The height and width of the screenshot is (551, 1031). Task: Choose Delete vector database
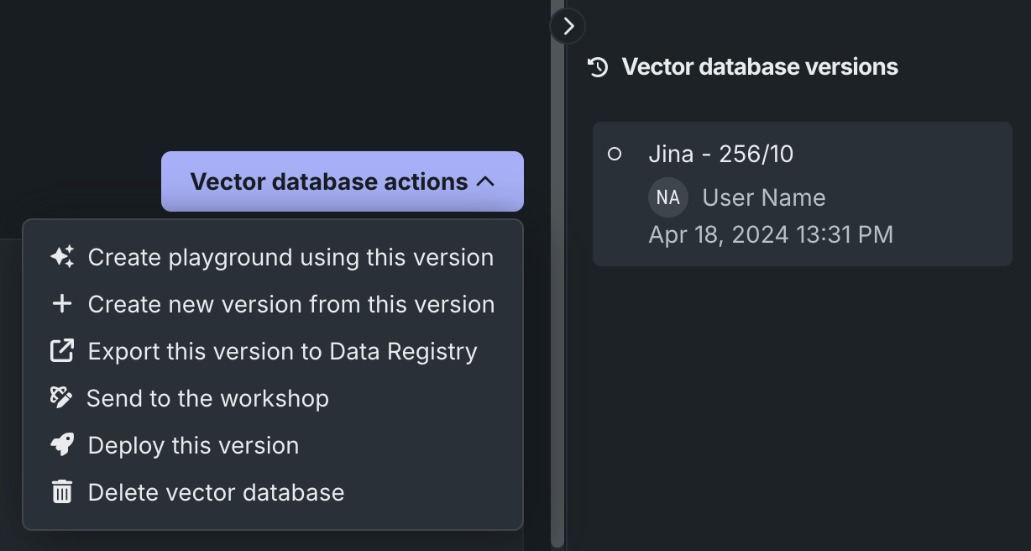[216, 492]
